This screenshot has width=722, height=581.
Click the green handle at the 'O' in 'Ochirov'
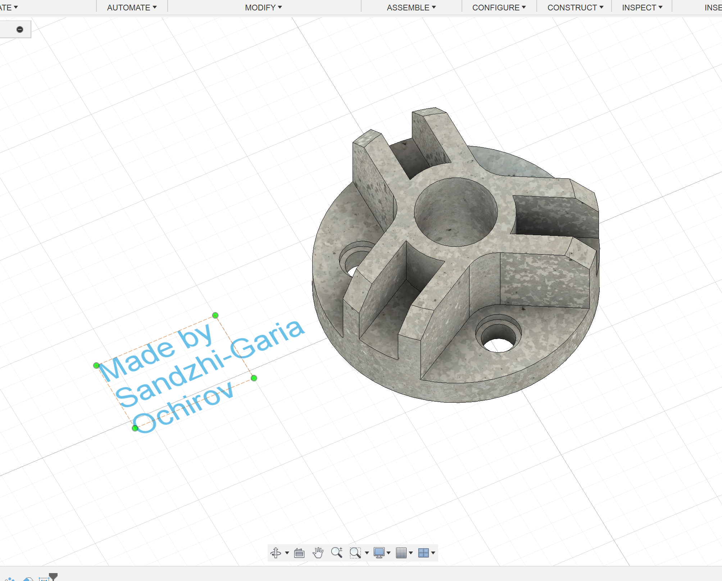tap(135, 428)
